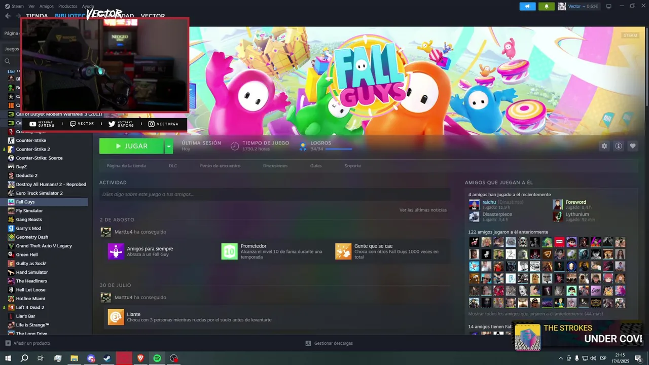Go to the TIENDA tab

[x=37, y=16]
